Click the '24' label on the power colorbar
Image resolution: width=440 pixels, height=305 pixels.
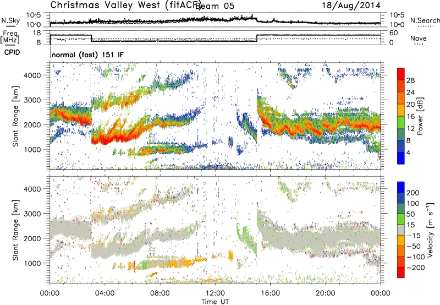click(x=410, y=92)
